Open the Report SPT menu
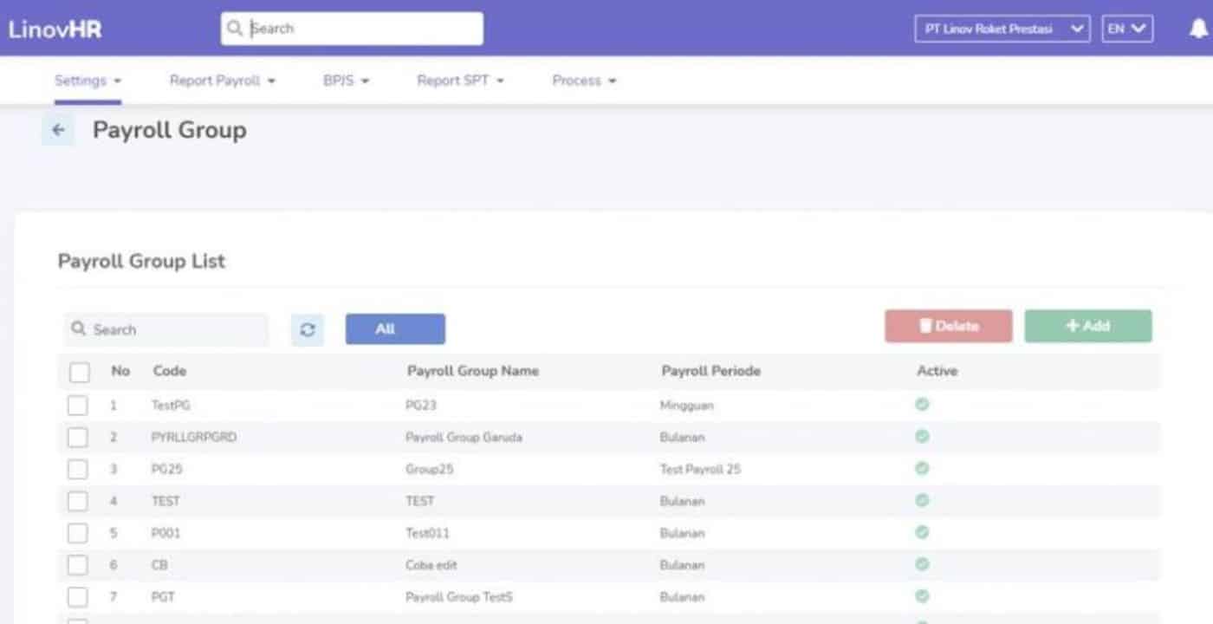The height and width of the screenshot is (624, 1213). coord(460,81)
